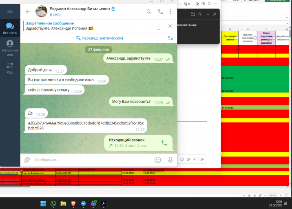
Task: Open the Excel 100 % zoom dropdown
Action: coord(273,196)
